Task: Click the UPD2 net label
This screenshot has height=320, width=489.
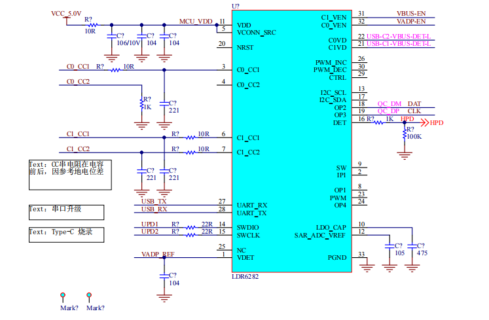Action: [150, 232]
